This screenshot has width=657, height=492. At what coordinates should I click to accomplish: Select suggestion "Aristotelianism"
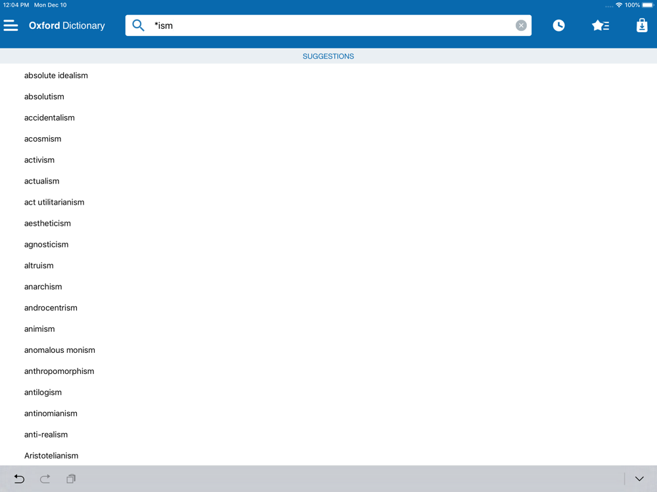[x=328, y=456]
